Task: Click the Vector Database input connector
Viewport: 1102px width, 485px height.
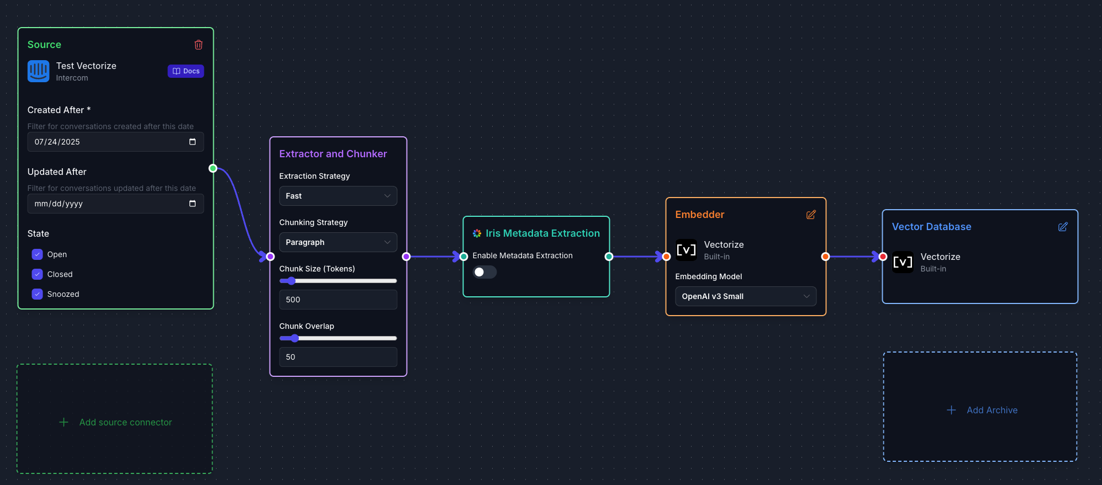Action: pyautogui.click(x=883, y=257)
